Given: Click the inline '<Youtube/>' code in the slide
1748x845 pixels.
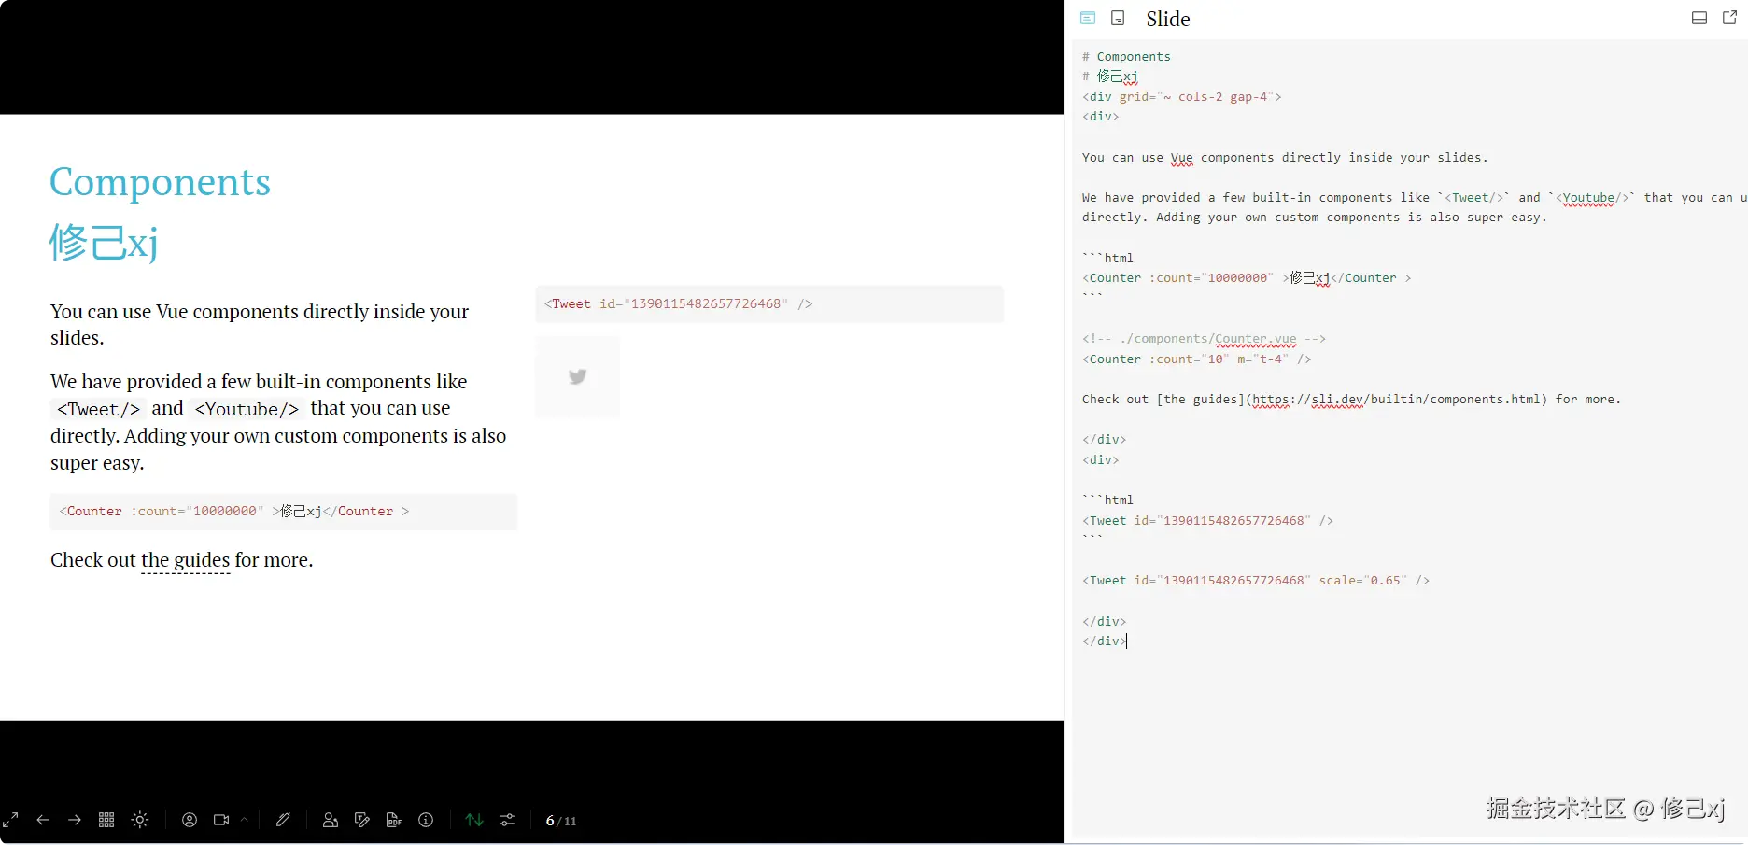Looking at the screenshot, I should click(247, 409).
